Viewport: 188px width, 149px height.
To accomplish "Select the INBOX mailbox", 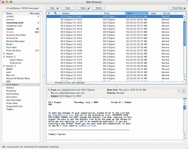I will coord(21,69).
